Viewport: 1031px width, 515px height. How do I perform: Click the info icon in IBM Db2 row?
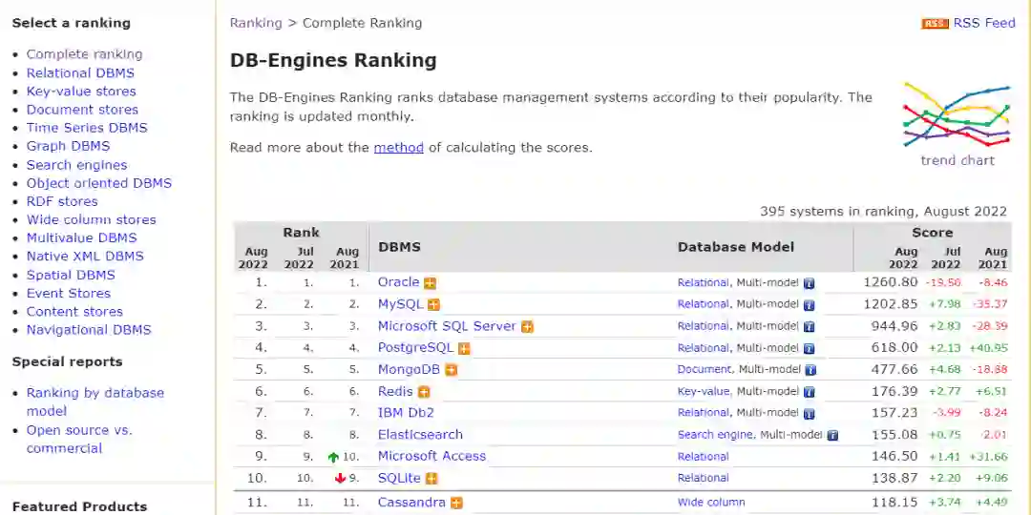[809, 414]
